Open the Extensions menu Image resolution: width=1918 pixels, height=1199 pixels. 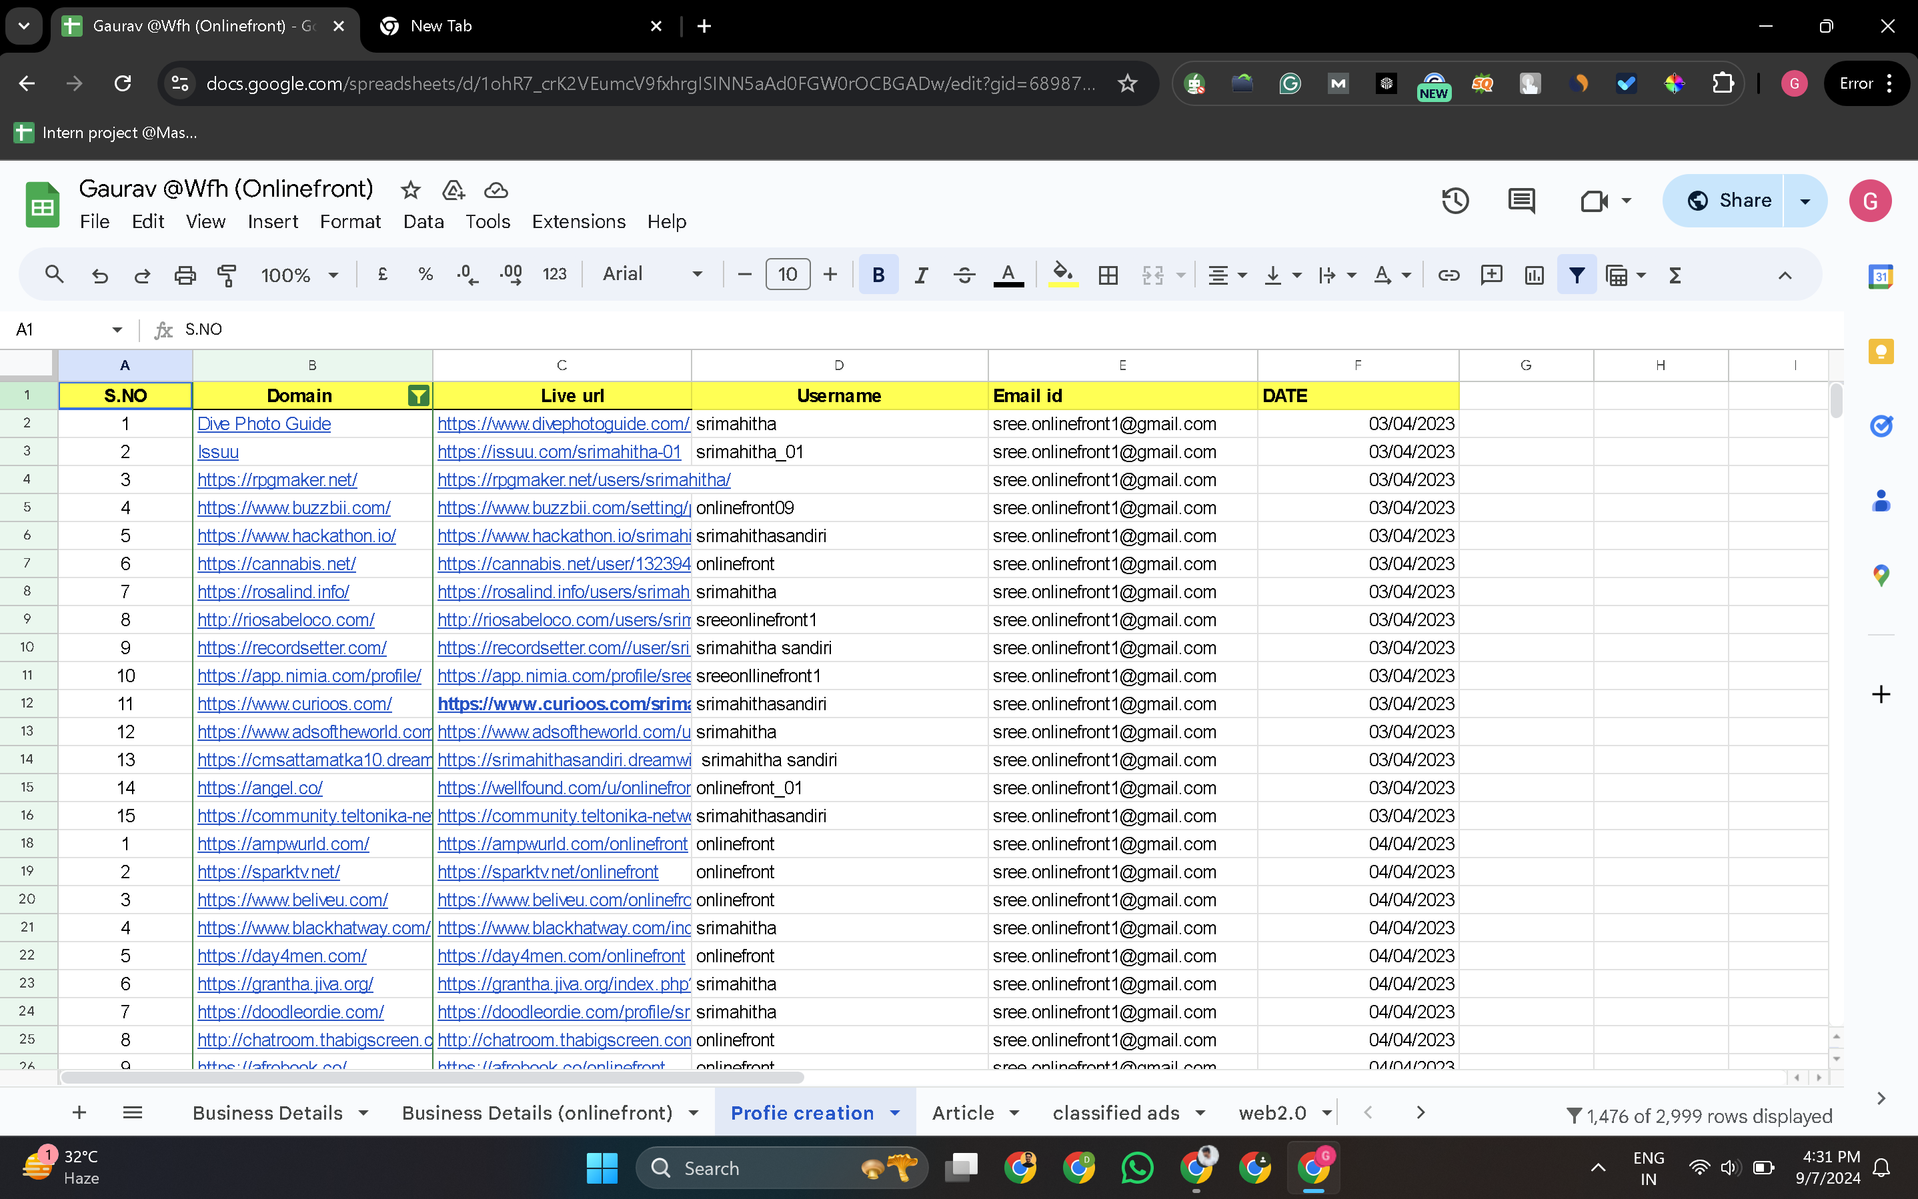(578, 221)
